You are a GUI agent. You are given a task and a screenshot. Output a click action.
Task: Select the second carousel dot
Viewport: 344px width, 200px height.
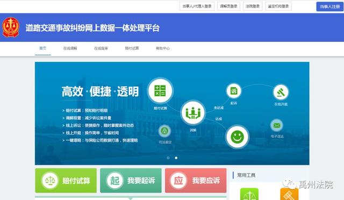(176, 158)
